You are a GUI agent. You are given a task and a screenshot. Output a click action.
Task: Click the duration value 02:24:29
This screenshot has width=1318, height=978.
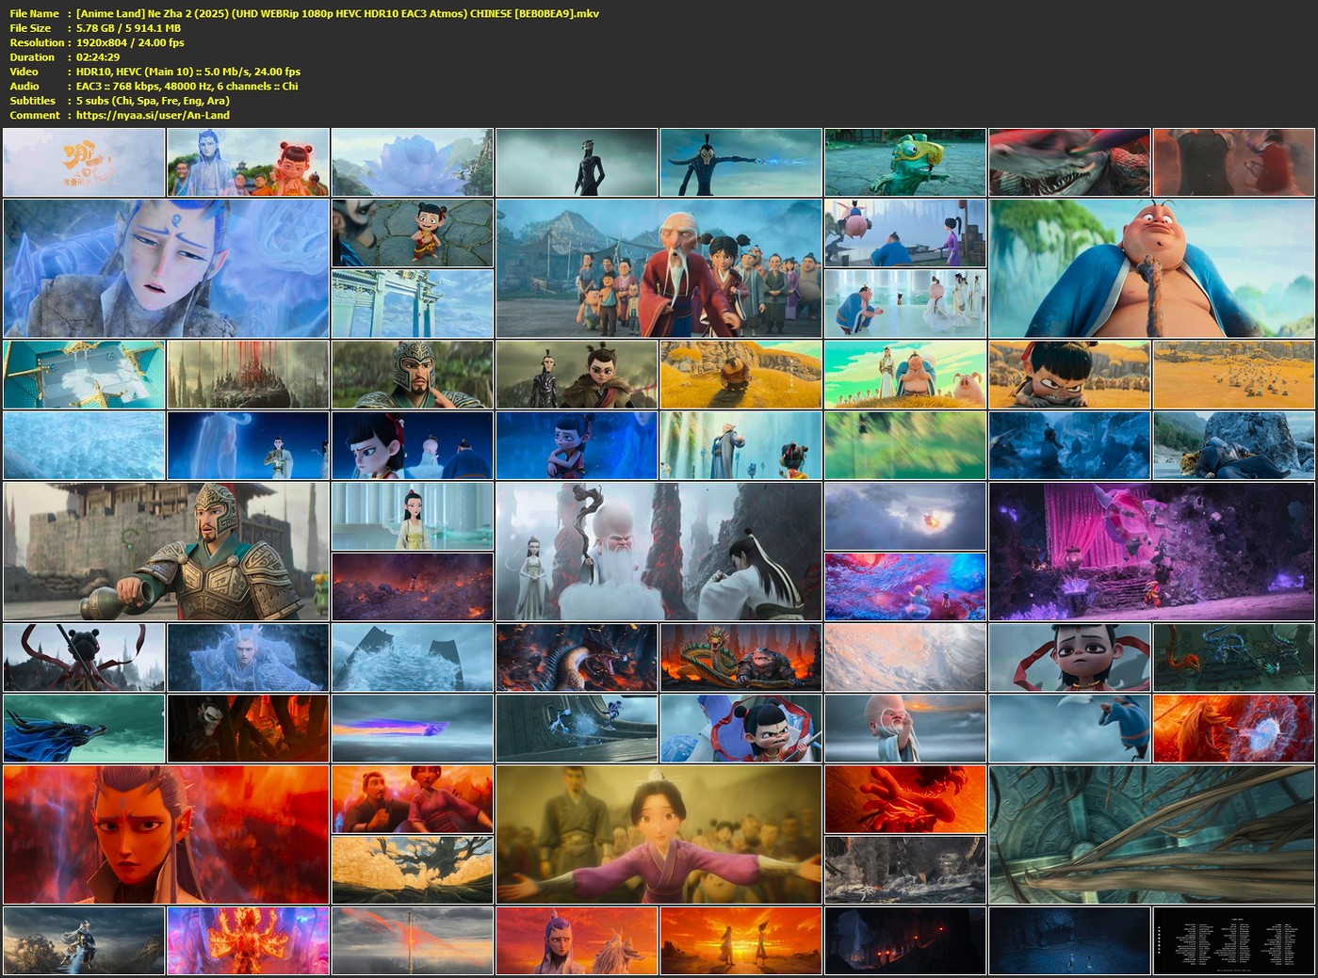(x=98, y=57)
